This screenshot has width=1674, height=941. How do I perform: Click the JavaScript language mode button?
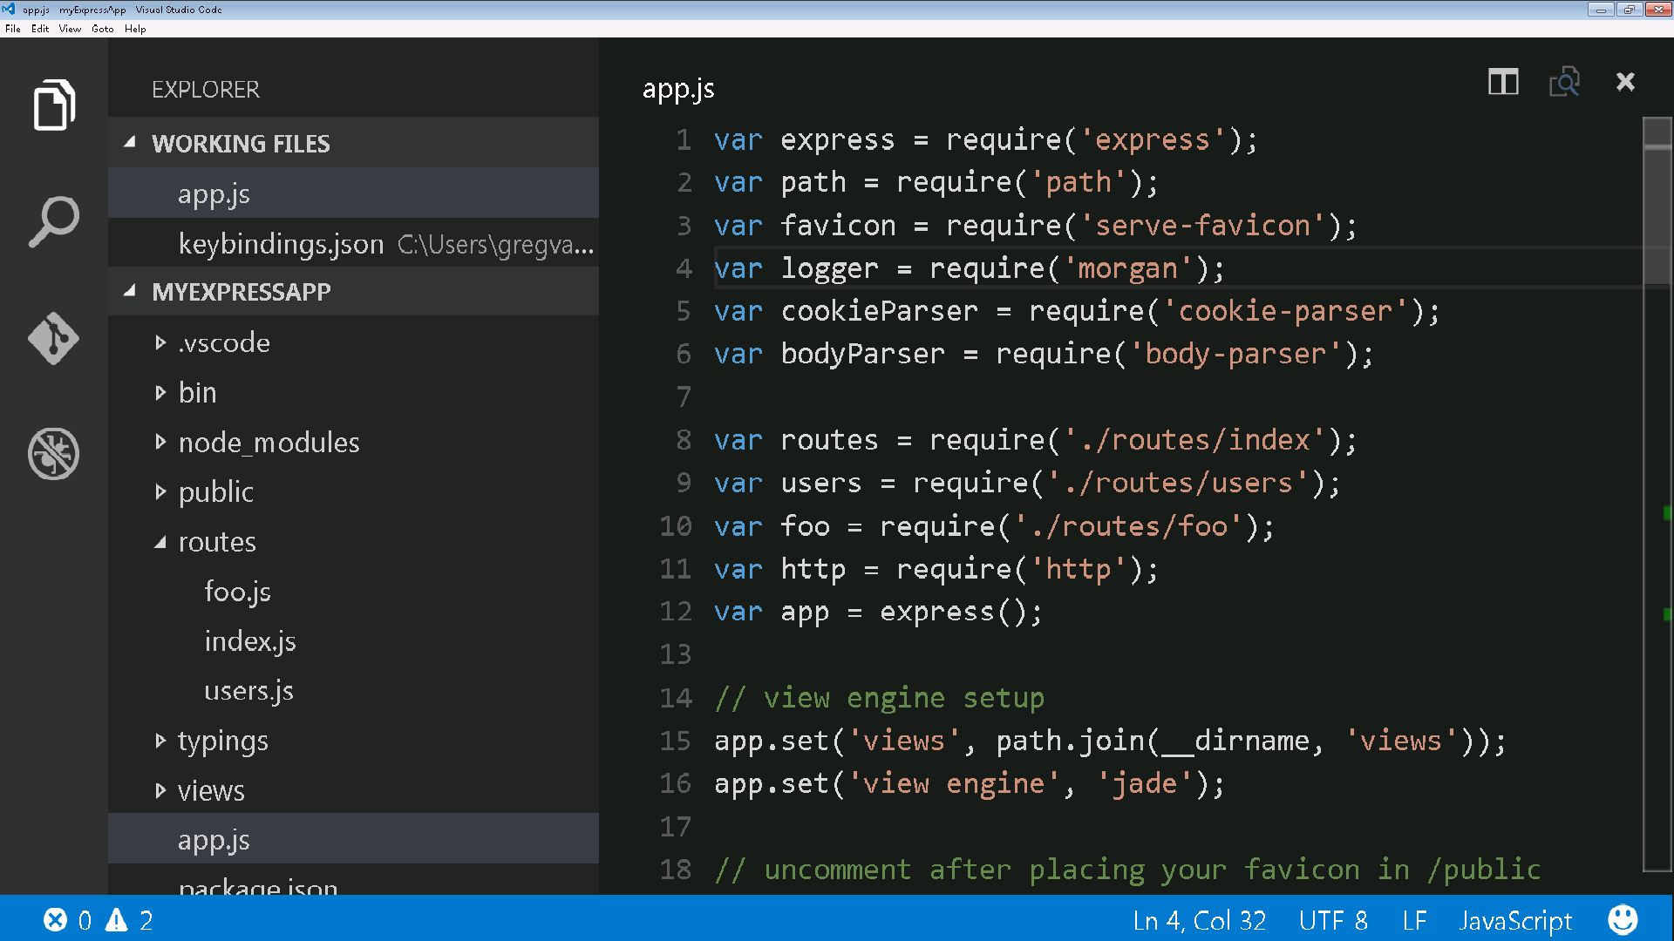(x=1515, y=920)
